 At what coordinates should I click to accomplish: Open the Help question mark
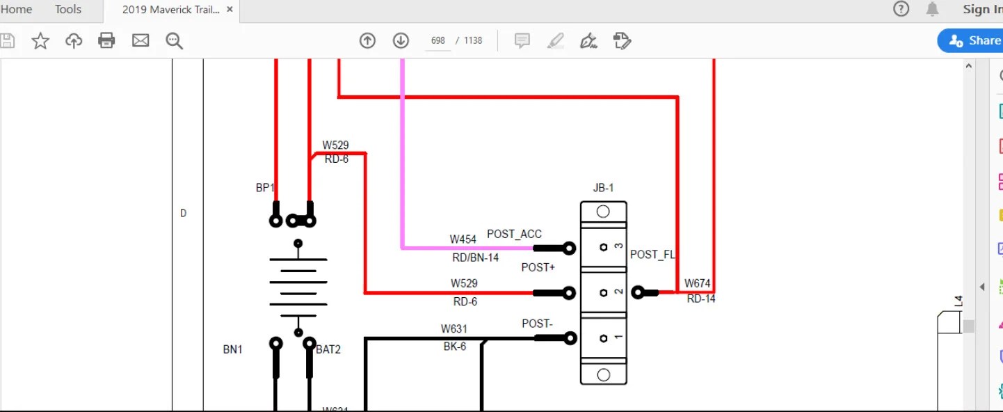point(901,9)
